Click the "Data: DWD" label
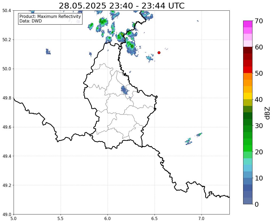The image size is (273, 223). tap(31, 21)
